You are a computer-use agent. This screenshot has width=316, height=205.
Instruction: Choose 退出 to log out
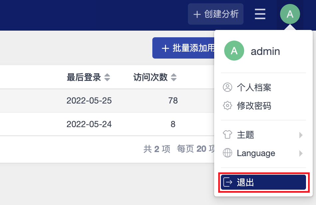[245, 182]
